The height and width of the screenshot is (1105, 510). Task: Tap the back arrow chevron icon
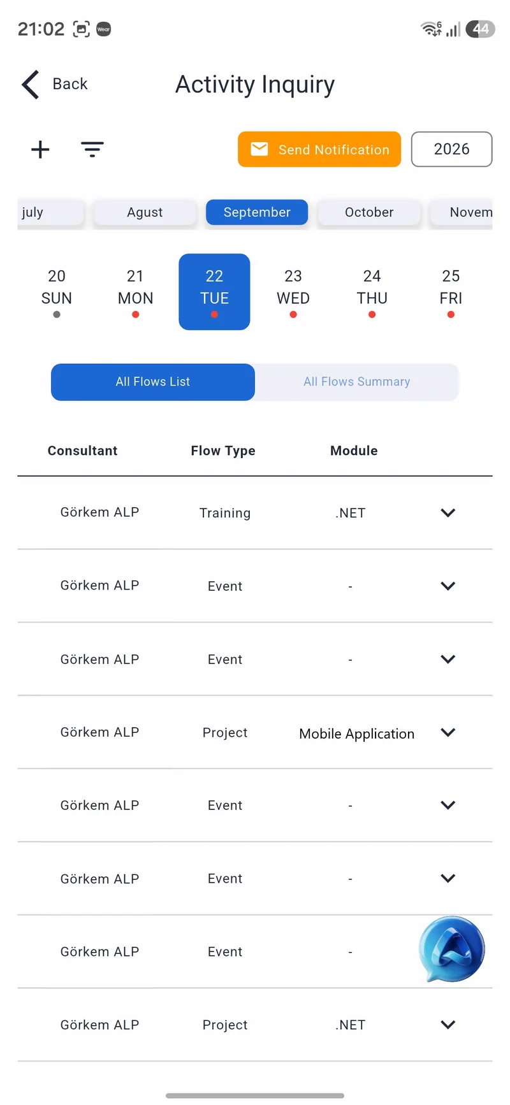(x=31, y=84)
